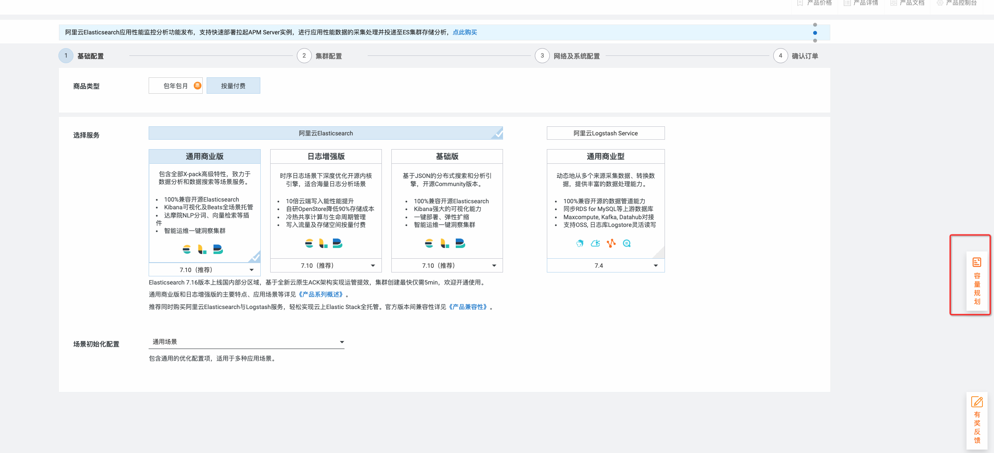This screenshot has height=453, width=994.
Task: Open 《产品系列概述》 link
Action: point(320,294)
